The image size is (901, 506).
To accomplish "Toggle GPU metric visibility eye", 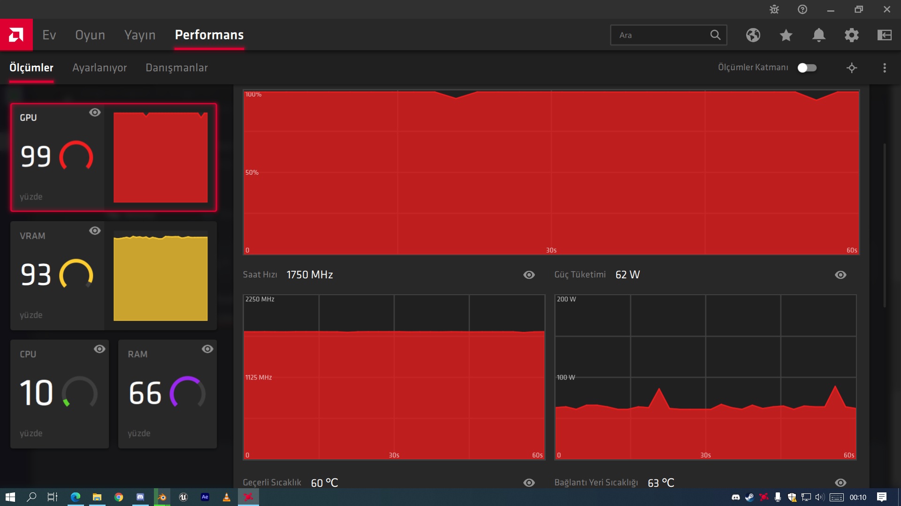I will [95, 112].
